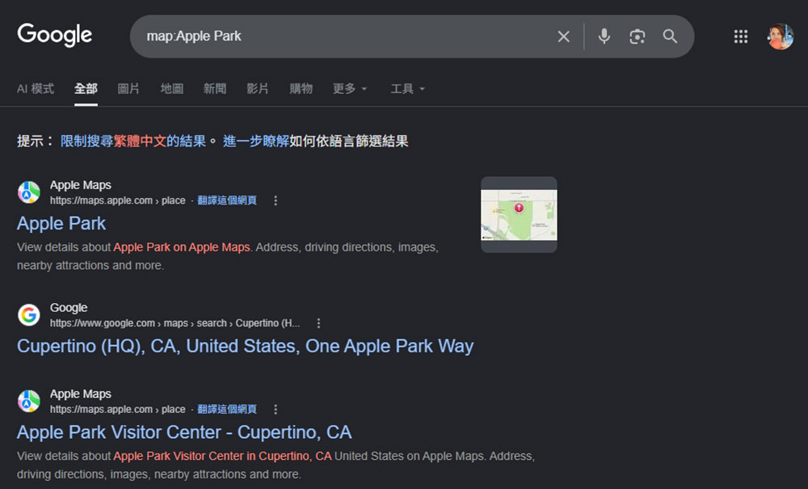The width and height of the screenshot is (808, 489).
Task: Open more options for Cupertino (HQ) result
Action: [x=318, y=323]
